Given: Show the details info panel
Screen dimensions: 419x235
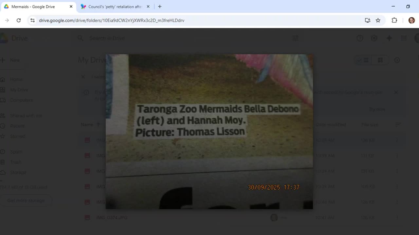Looking at the screenshot, I should click(x=397, y=60).
